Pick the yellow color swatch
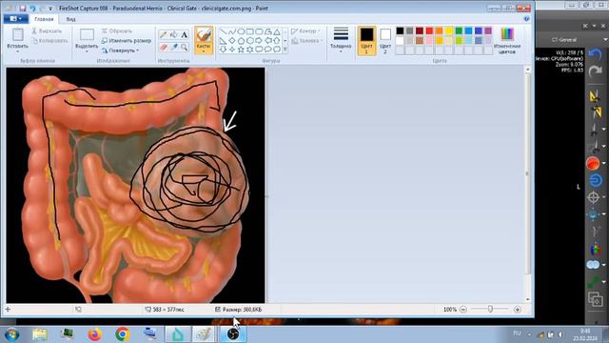Viewport: 609px width, 343px height. point(449,30)
